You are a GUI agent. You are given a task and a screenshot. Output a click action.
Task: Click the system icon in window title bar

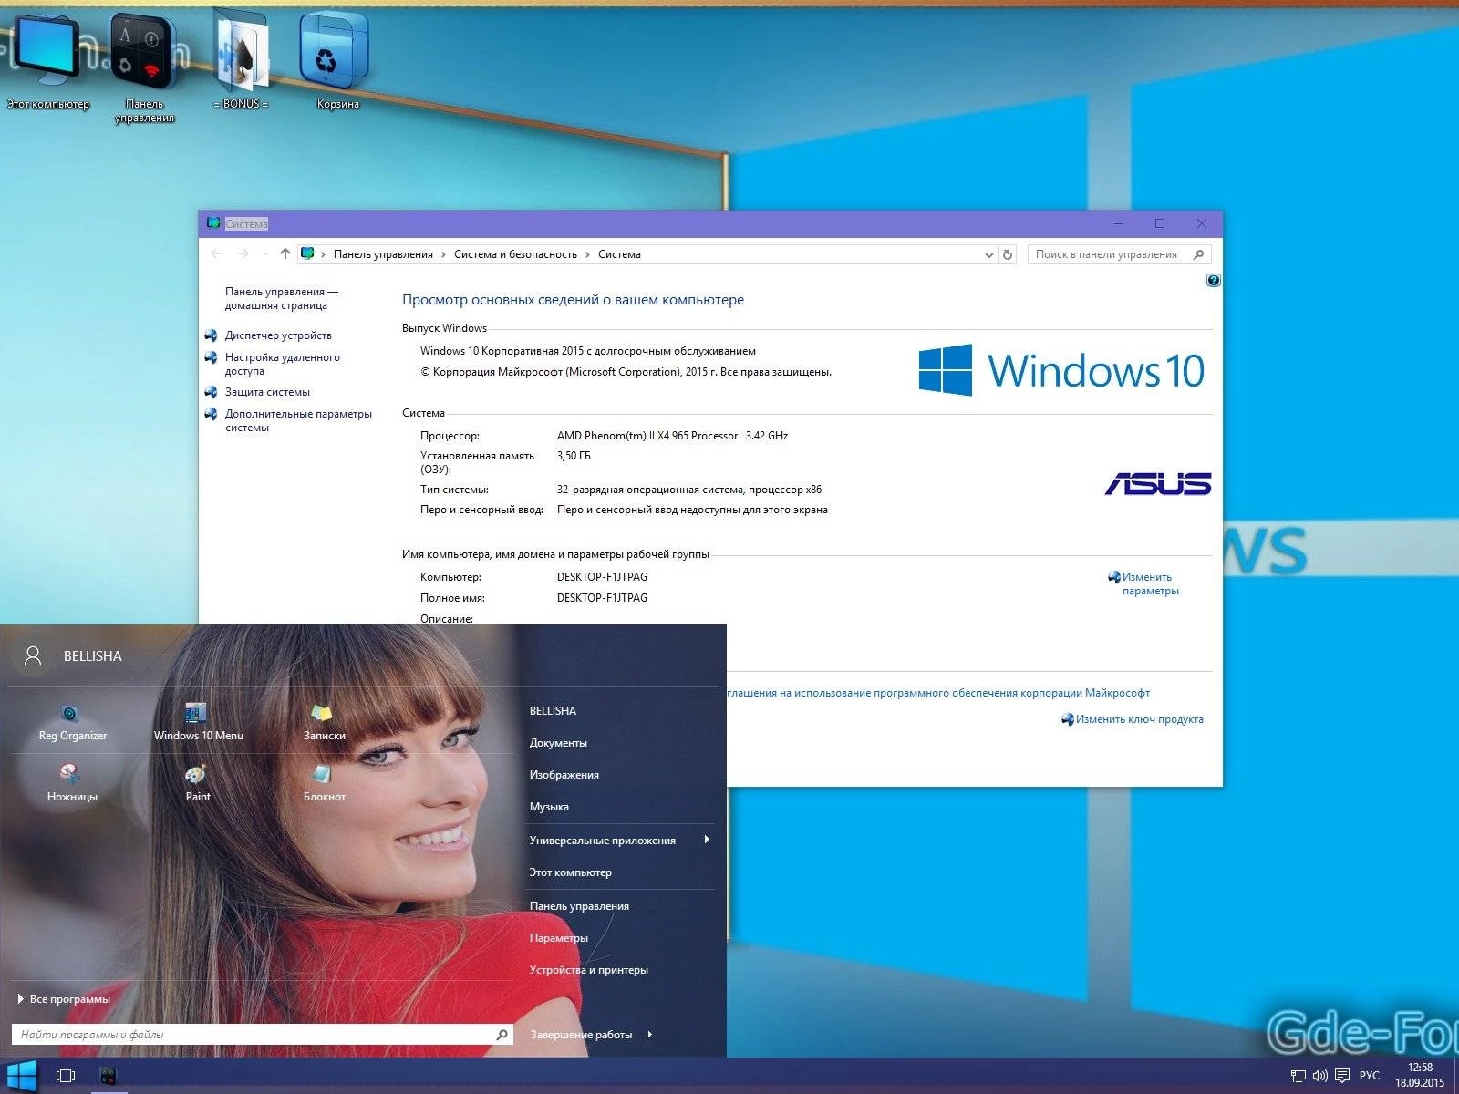click(213, 223)
